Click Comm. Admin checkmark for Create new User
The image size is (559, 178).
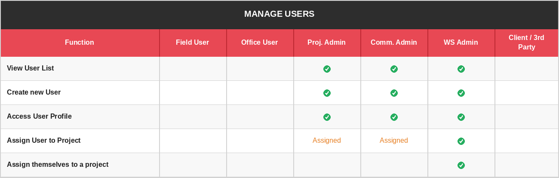pos(394,93)
